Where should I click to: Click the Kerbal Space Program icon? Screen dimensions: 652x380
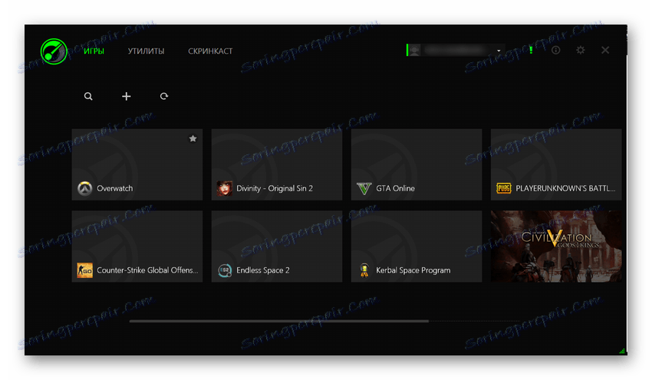click(x=364, y=270)
